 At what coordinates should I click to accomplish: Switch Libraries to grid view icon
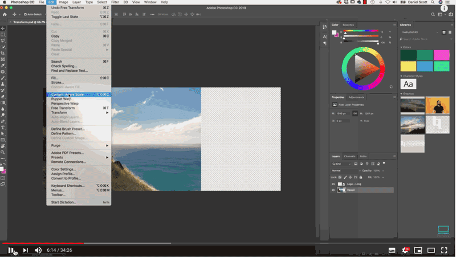tap(444, 32)
